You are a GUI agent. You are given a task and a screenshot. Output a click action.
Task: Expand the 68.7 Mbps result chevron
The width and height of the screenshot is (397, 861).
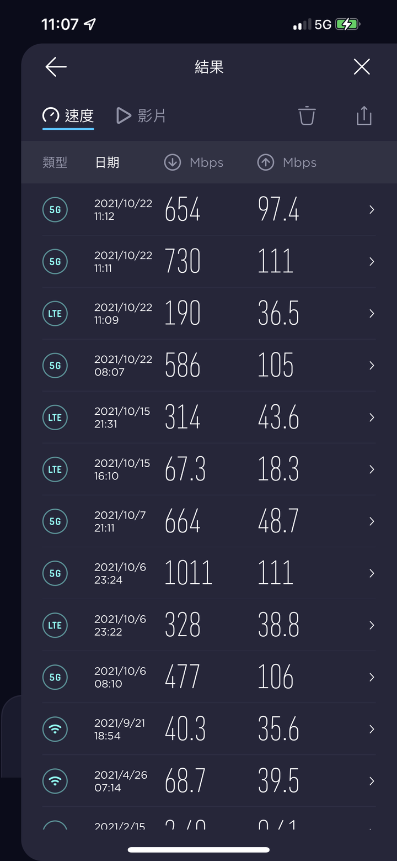pos(372,781)
